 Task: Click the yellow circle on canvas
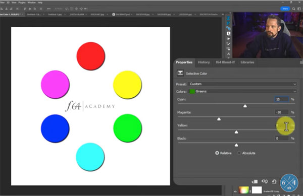click(x=127, y=85)
